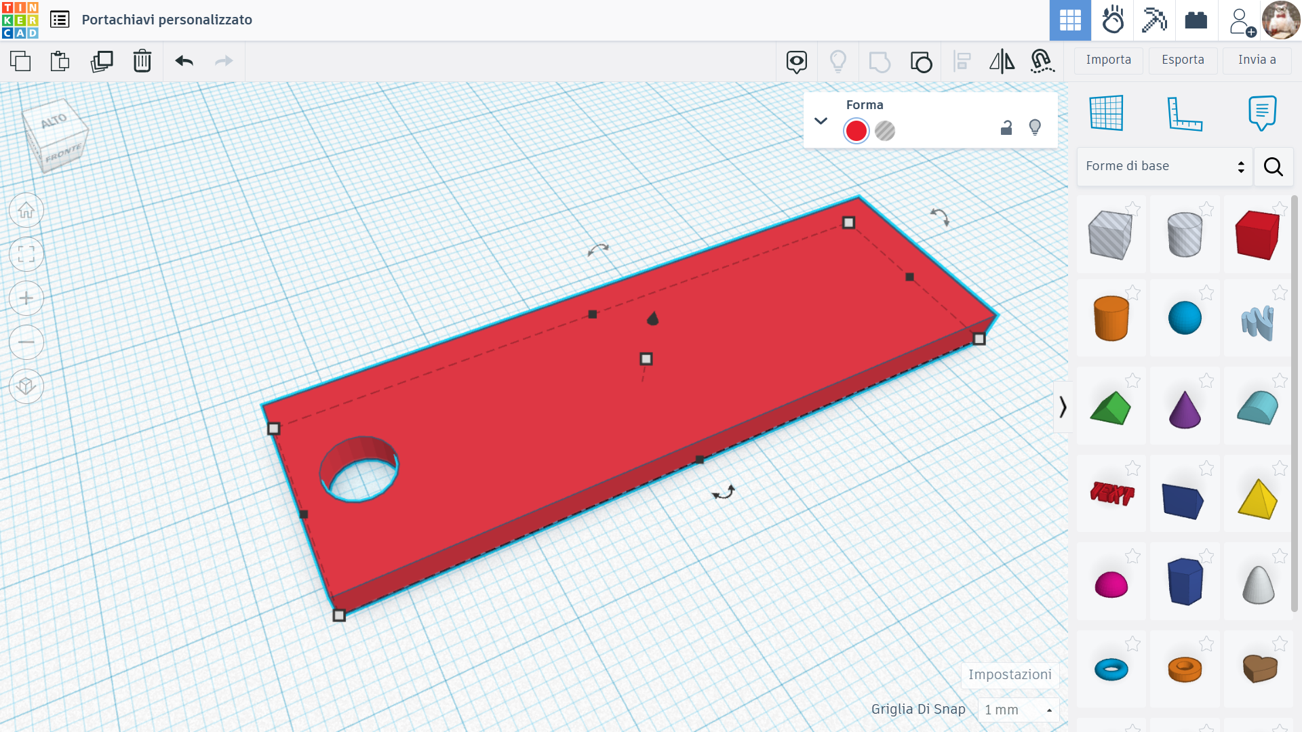
Task: Pick the brown heart shape
Action: 1259,669
